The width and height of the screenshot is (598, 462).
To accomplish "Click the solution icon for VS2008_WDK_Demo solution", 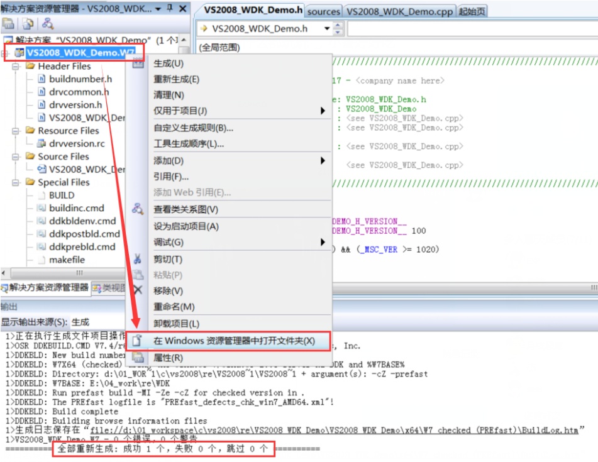I will (x=8, y=40).
